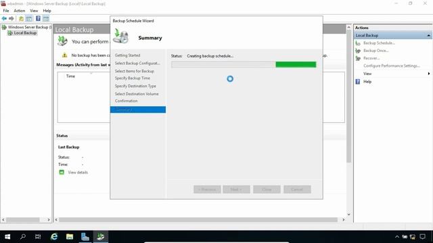The image size is (433, 243).
Task: Open the Action menu
Action: [20, 11]
